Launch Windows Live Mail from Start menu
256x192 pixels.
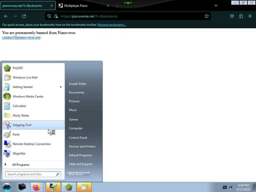33,77
